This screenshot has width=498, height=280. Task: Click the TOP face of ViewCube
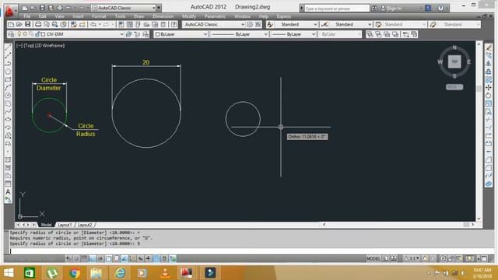[454, 61]
